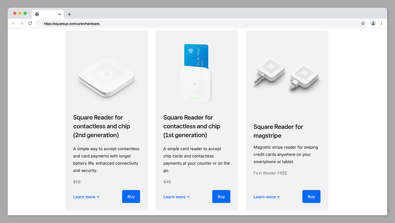Buy the Square Reader 2nd generation
The image size is (395, 223).
(x=131, y=196)
